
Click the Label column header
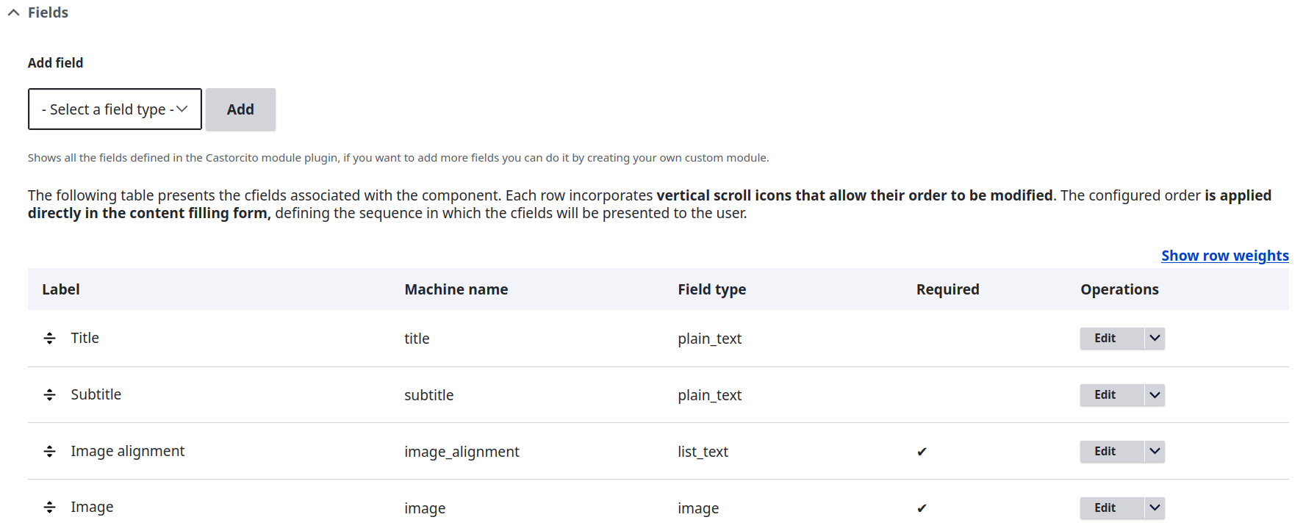pyautogui.click(x=61, y=289)
